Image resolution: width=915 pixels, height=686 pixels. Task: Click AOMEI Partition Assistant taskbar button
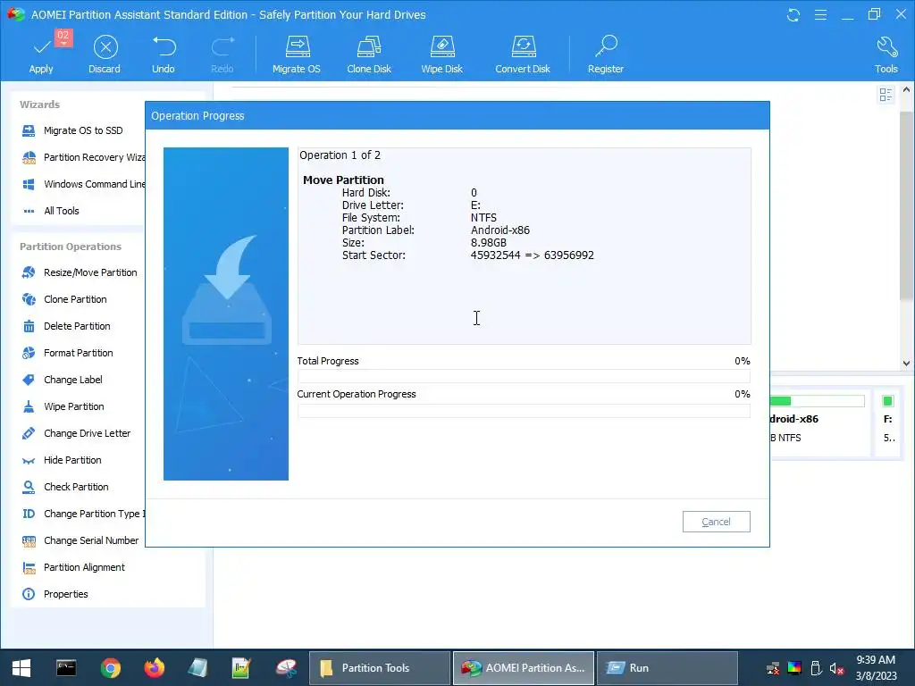point(524,668)
